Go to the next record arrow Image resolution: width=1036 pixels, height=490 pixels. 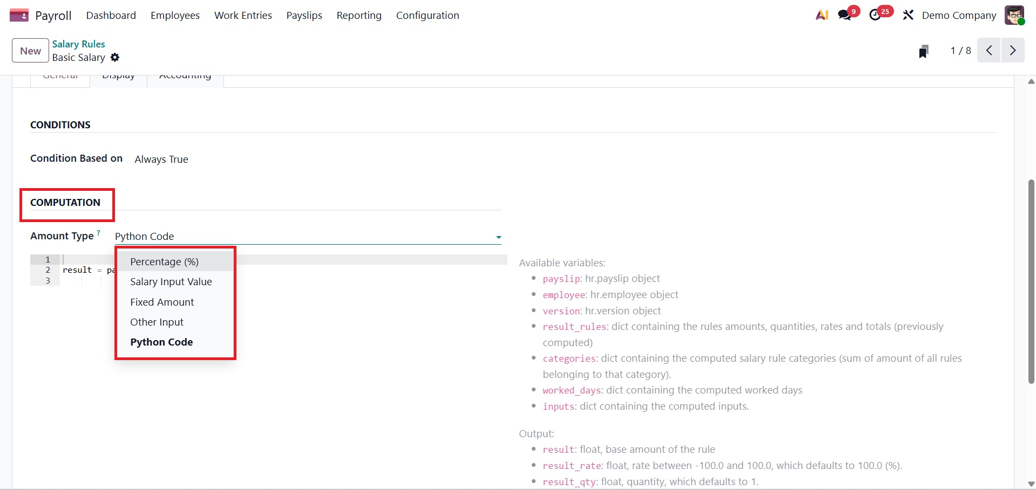click(x=1013, y=51)
